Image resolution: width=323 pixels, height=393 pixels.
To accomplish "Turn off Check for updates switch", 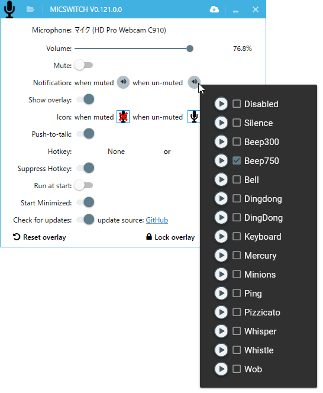I will pyautogui.click(x=85, y=220).
